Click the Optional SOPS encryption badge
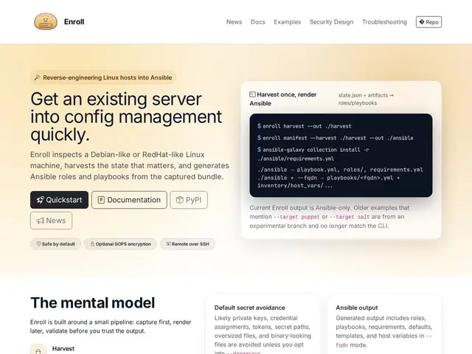The image size is (472, 354). (x=120, y=244)
